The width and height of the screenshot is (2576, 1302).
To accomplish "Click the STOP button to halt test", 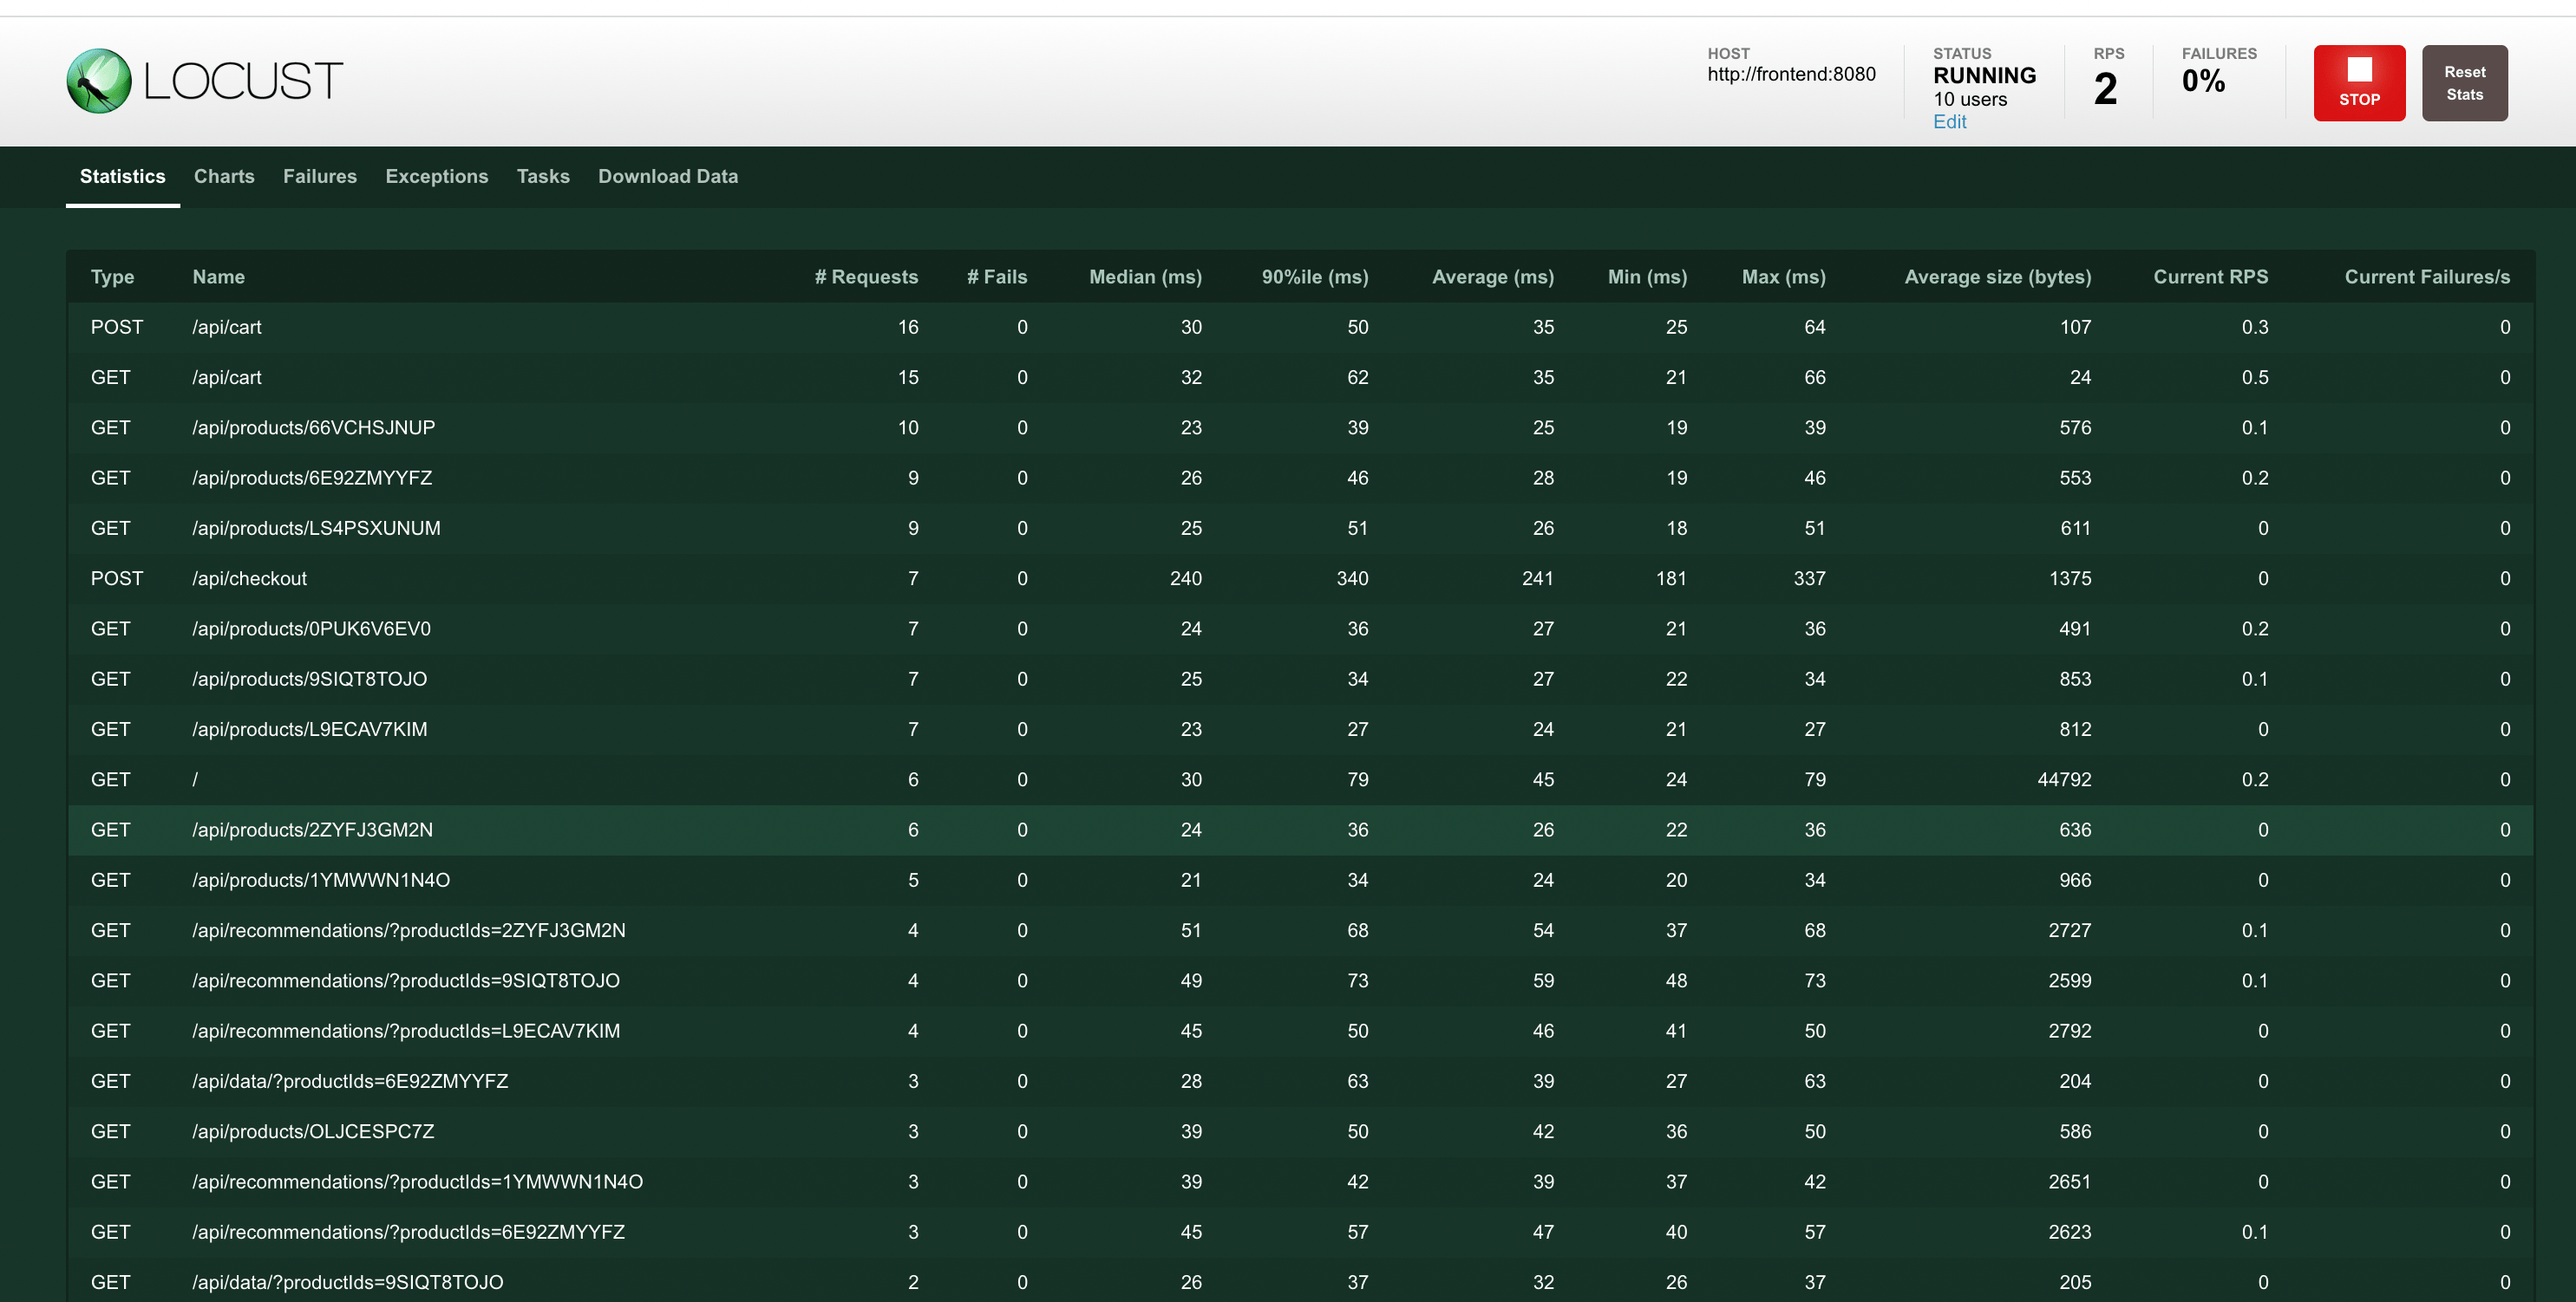I will tap(2360, 81).
